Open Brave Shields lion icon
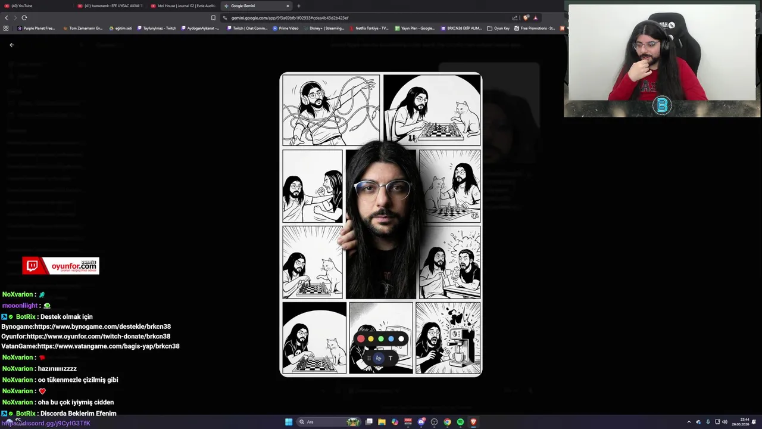 point(526,18)
